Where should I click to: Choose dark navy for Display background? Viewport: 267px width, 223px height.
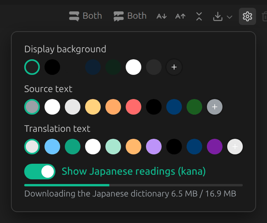(93, 67)
